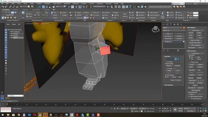This screenshot has width=208, height=117.
Task: Open the Workspaces Default dropdown
Action: [201, 4]
